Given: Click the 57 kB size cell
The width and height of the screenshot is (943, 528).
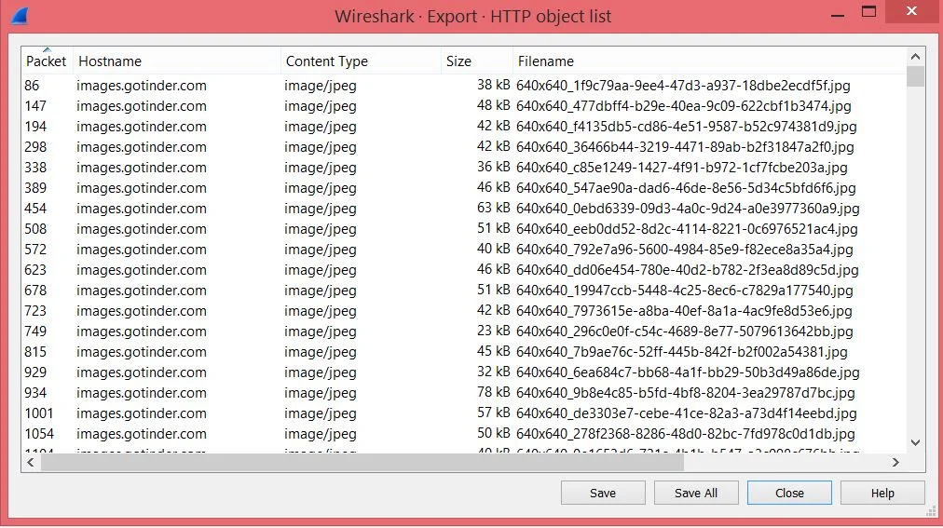Looking at the screenshot, I should 493,413.
